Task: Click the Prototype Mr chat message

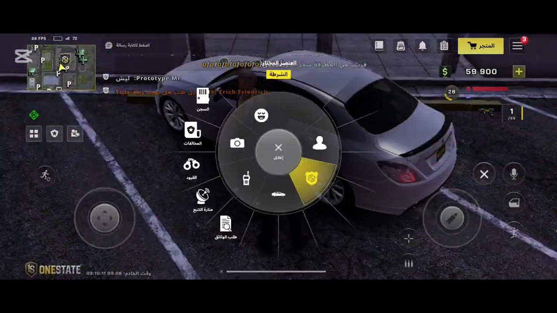Action: (x=147, y=78)
